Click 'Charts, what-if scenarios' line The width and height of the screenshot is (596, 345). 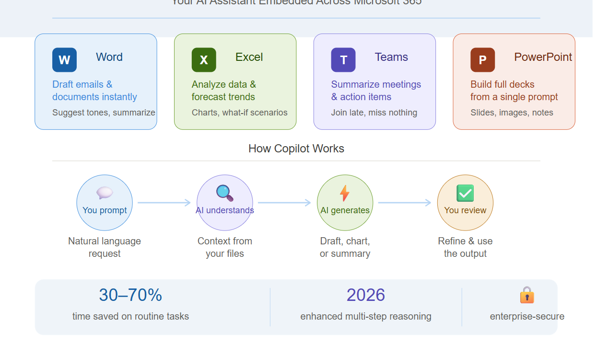[x=240, y=113]
